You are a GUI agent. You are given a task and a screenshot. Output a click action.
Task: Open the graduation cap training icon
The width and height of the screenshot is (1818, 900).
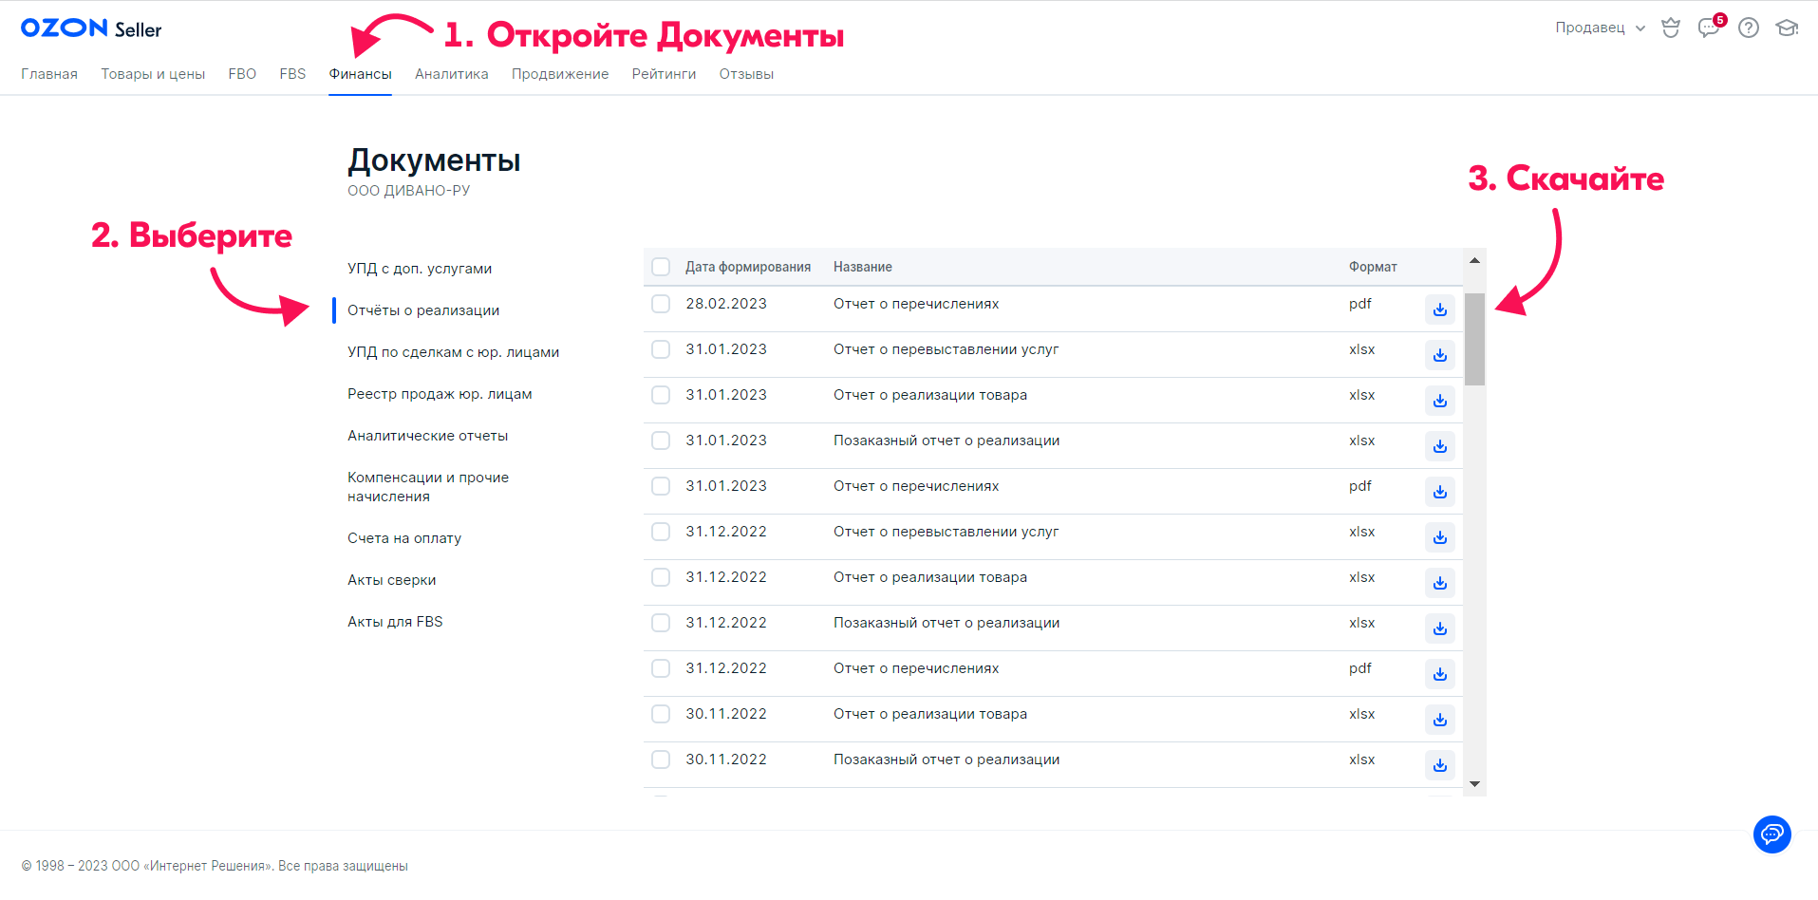1787,28
